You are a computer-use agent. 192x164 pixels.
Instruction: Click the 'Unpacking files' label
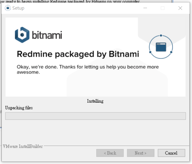pyautogui.click(x=19, y=108)
